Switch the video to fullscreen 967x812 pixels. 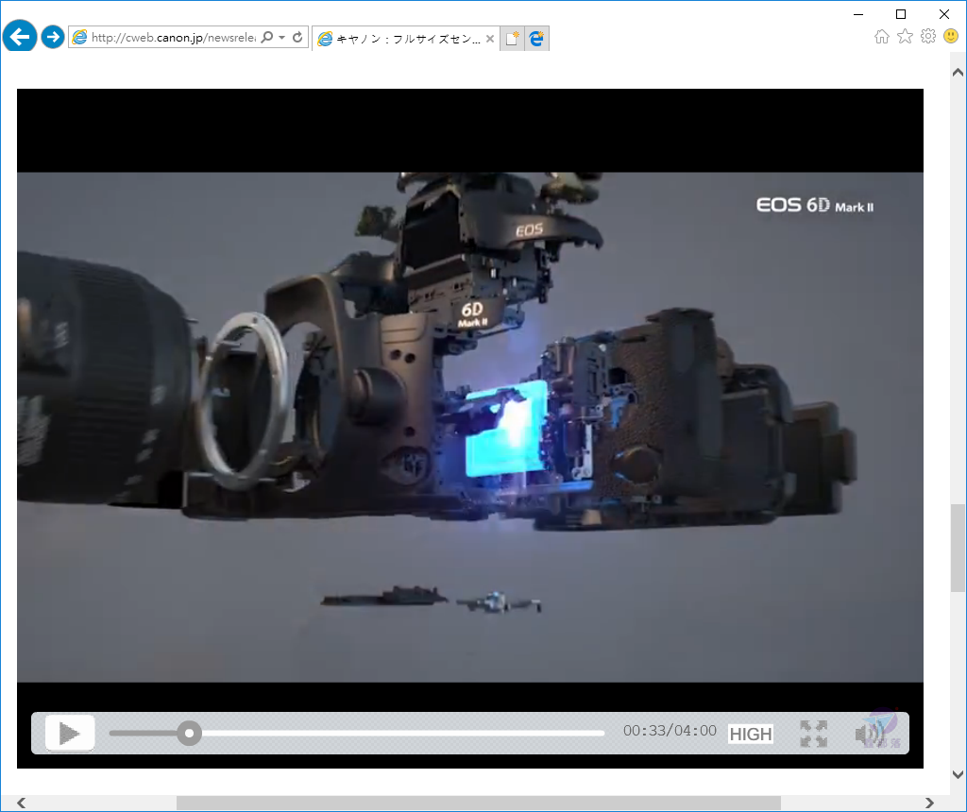point(813,733)
